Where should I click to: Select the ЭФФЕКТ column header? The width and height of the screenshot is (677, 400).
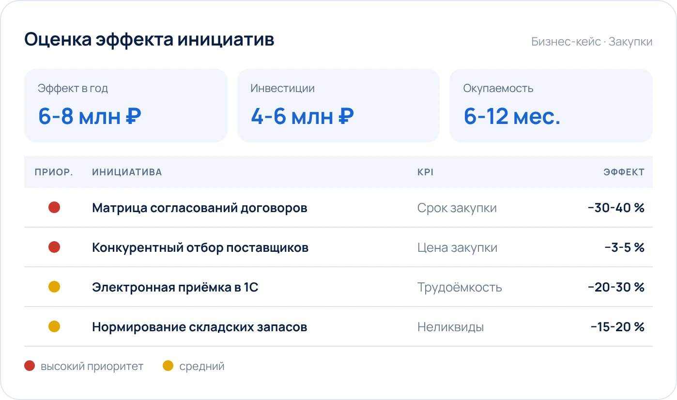pos(624,172)
